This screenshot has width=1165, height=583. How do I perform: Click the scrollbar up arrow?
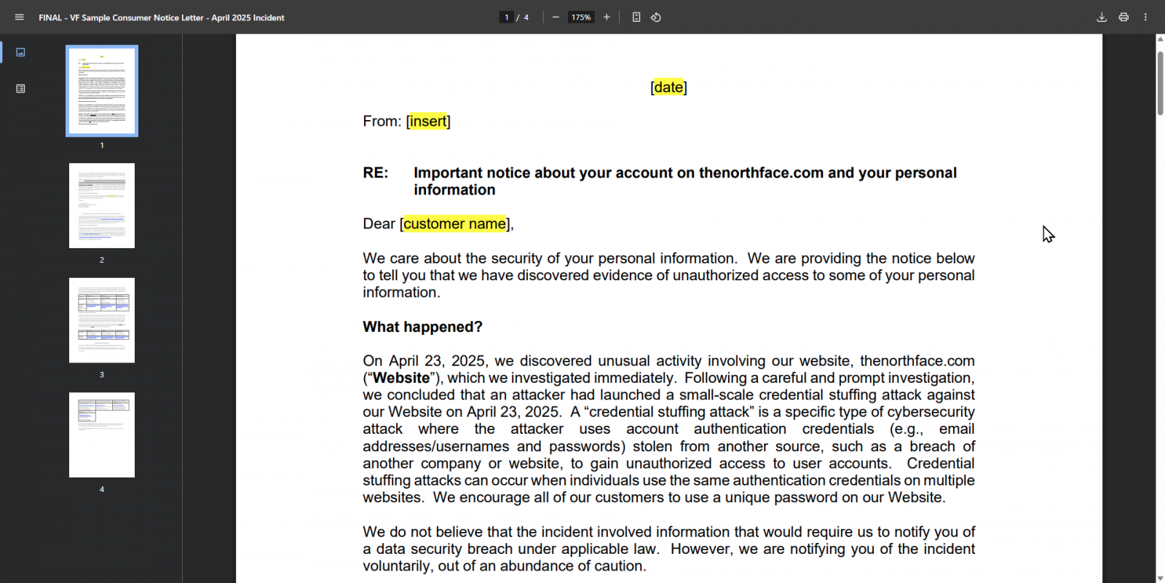coord(1160,39)
